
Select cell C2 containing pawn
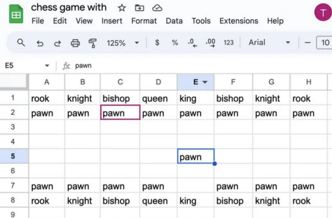(x=120, y=113)
